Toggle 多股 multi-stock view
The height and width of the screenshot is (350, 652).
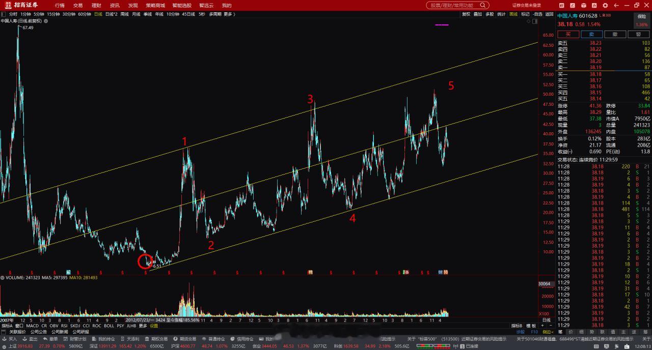[490, 14]
